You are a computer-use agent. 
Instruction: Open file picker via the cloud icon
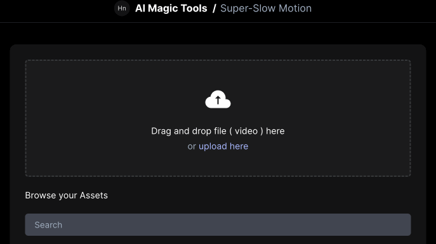pos(218,100)
